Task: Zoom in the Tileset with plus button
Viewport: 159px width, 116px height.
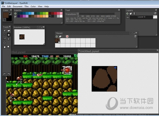Action: (134, 33)
